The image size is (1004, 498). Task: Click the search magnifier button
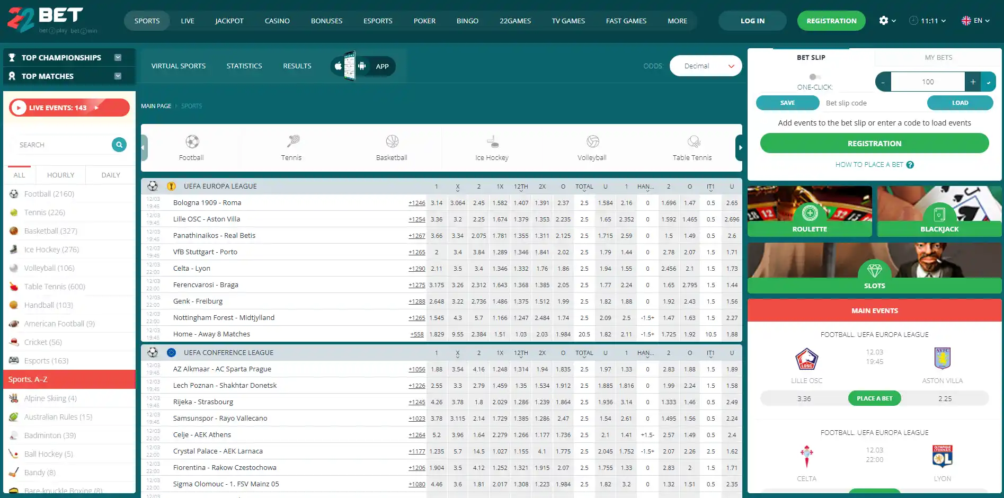pyautogui.click(x=119, y=145)
